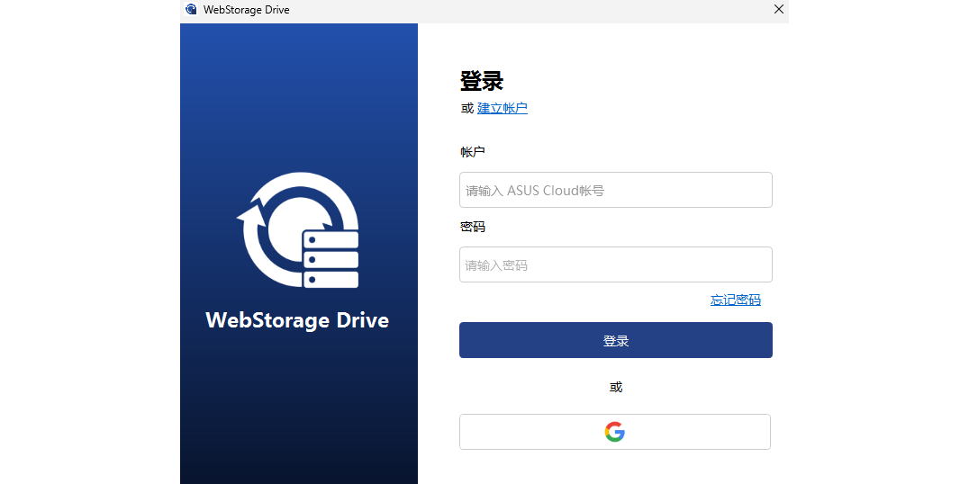Open the 建立帐户 create account link
969x484 pixels.
(503, 109)
